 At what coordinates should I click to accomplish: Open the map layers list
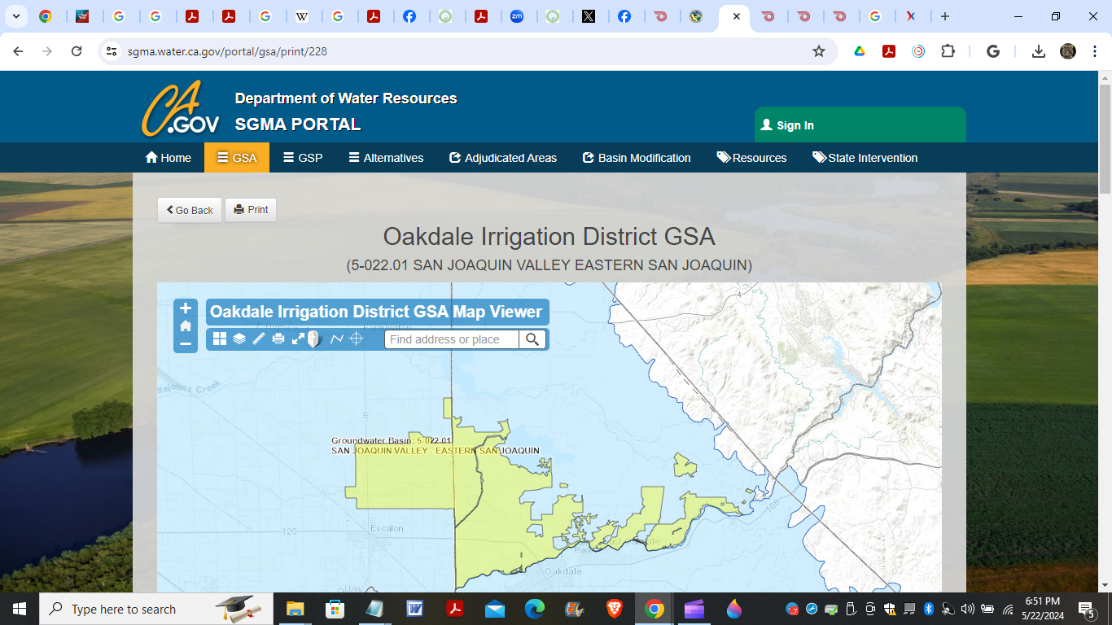click(x=239, y=339)
